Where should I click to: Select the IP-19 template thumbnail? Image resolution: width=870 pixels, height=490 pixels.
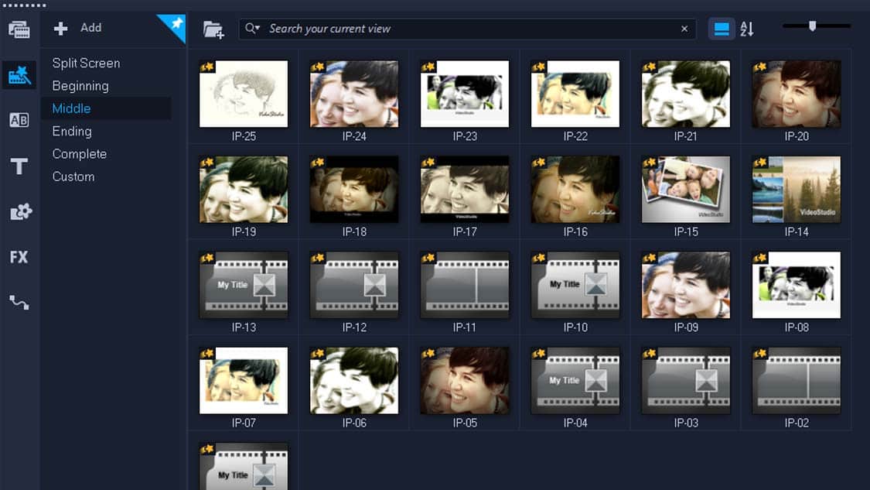point(244,190)
